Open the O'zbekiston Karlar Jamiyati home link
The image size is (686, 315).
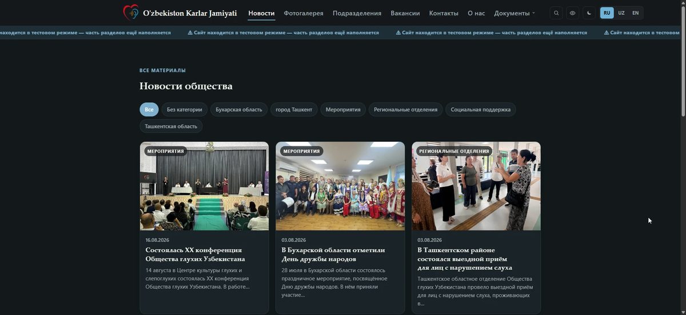pos(190,13)
